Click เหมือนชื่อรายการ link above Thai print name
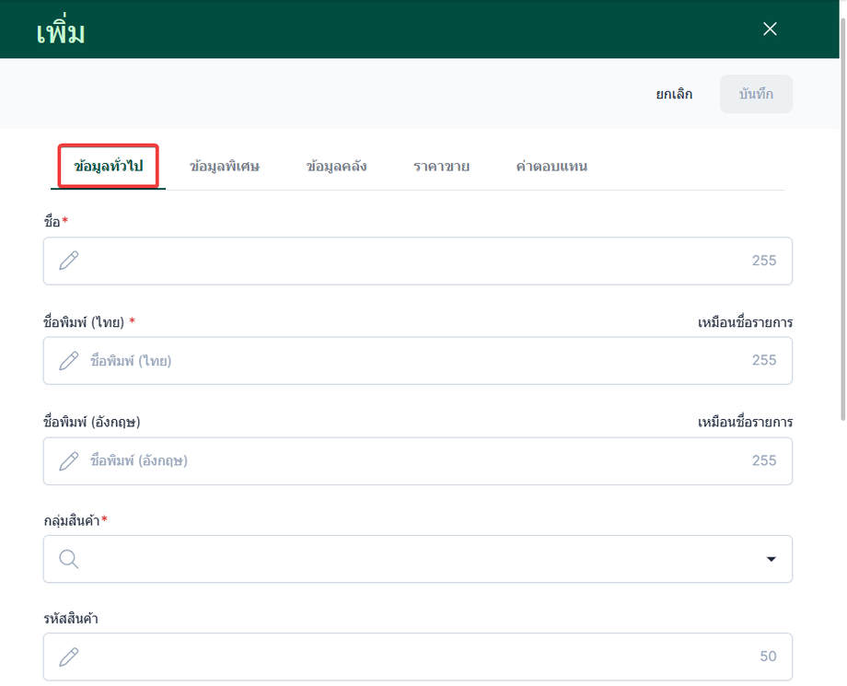Screen dimensions: 847x686 [745, 322]
